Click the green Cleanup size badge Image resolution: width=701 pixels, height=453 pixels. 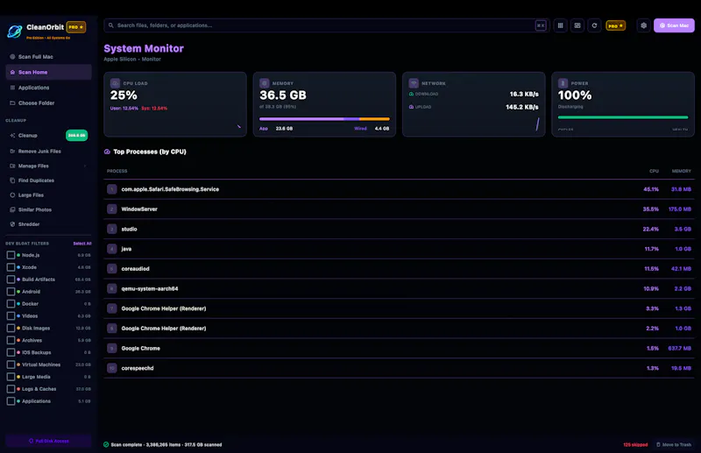click(x=76, y=136)
